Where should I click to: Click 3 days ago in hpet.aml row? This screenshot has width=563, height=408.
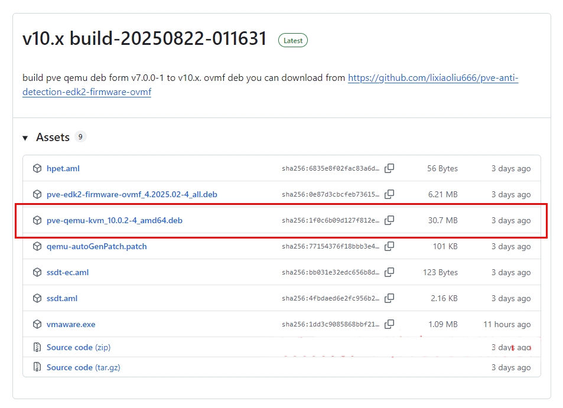(x=511, y=168)
